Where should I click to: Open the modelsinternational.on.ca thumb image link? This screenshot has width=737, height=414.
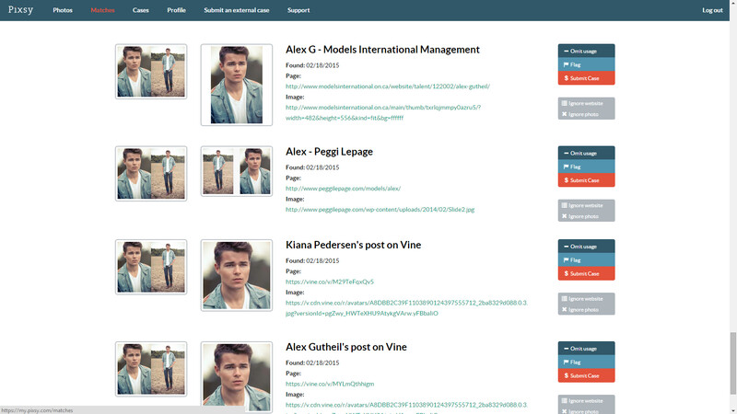[x=383, y=112]
